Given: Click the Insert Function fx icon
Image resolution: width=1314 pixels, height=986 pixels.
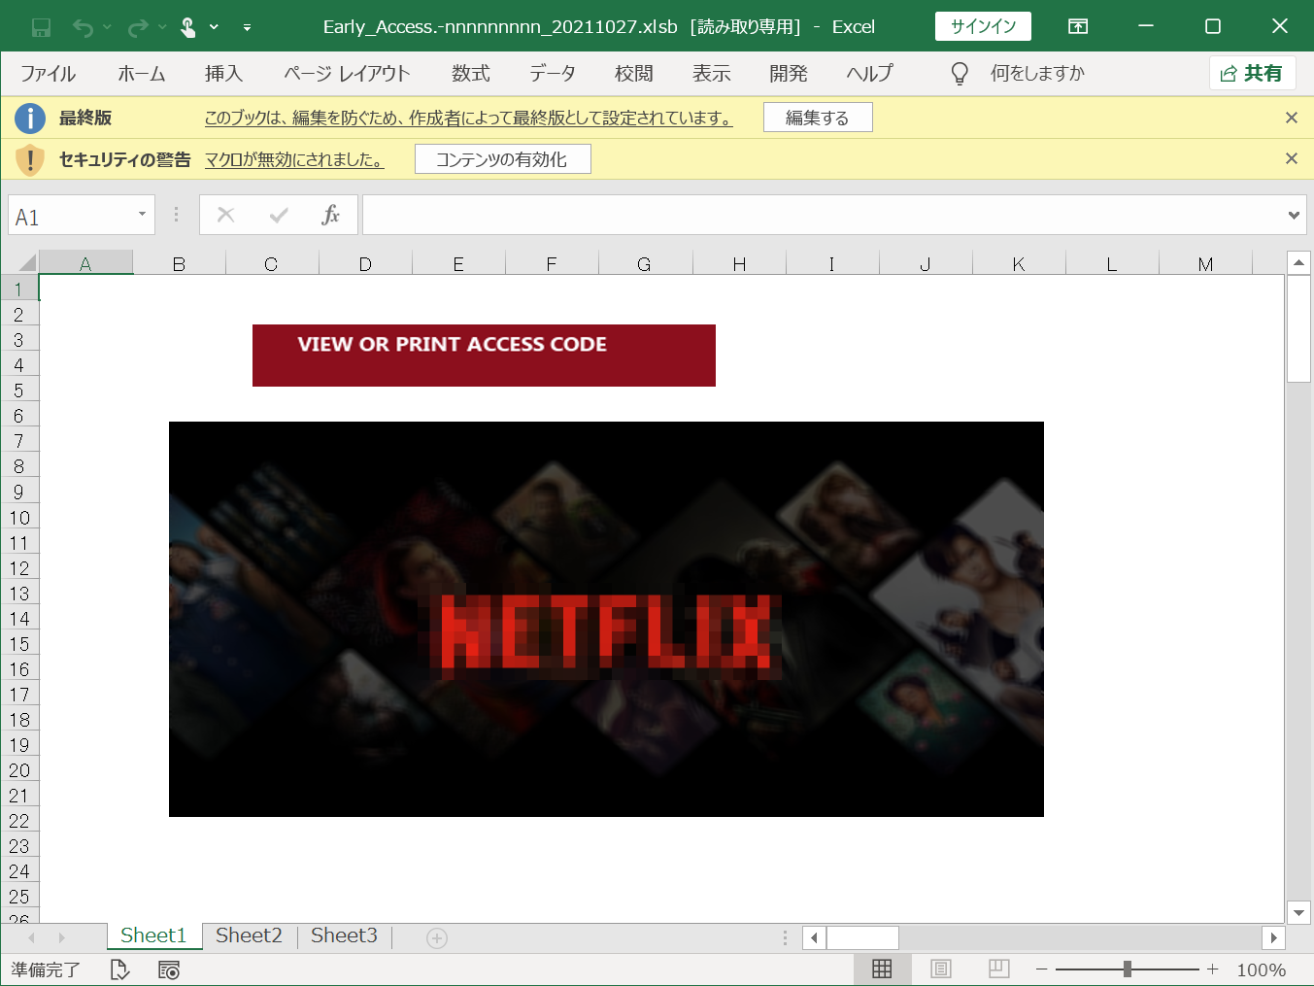Looking at the screenshot, I should [x=331, y=215].
